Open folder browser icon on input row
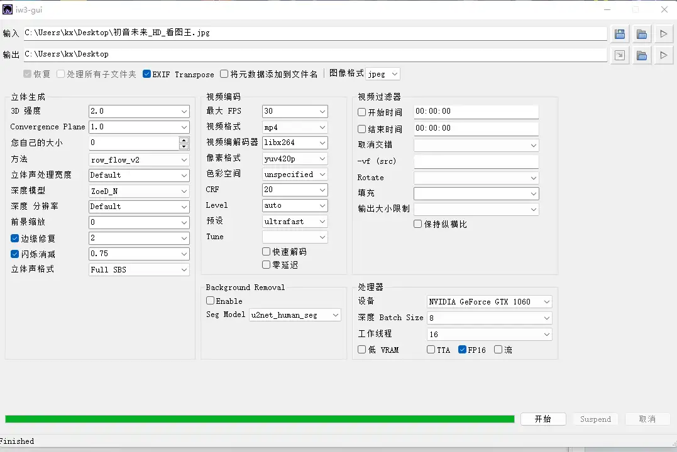677x452 pixels. pyautogui.click(x=642, y=34)
